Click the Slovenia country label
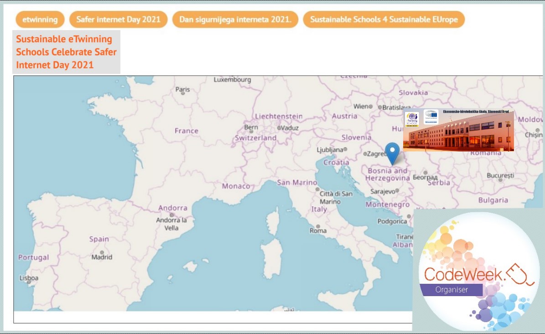Screen dimensions: 545x334 pyautogui.click(x=356, y=137)
